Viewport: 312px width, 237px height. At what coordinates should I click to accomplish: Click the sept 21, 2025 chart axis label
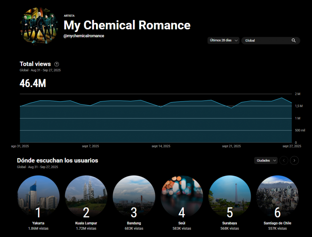pyautogui.click(x=231, y=146)
